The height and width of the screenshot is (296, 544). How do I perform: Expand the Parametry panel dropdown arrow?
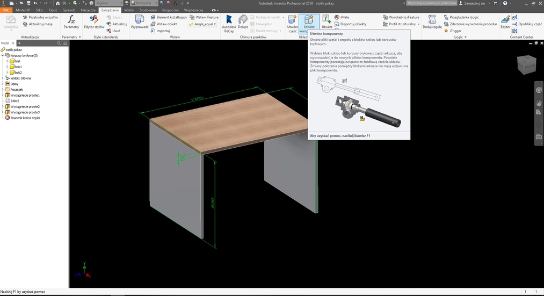(x=80, y=37)
